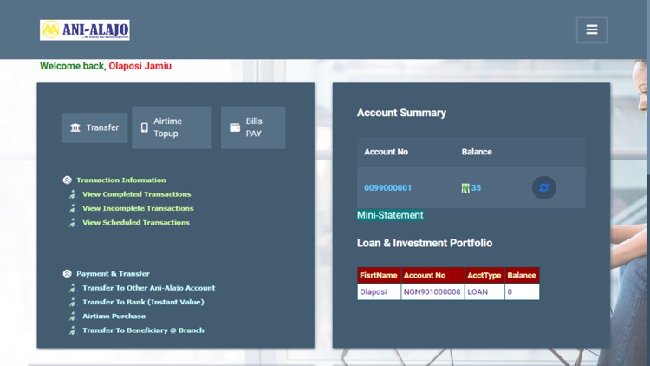Click the phone icon on Airtime Topup

(x=144, y=127)
